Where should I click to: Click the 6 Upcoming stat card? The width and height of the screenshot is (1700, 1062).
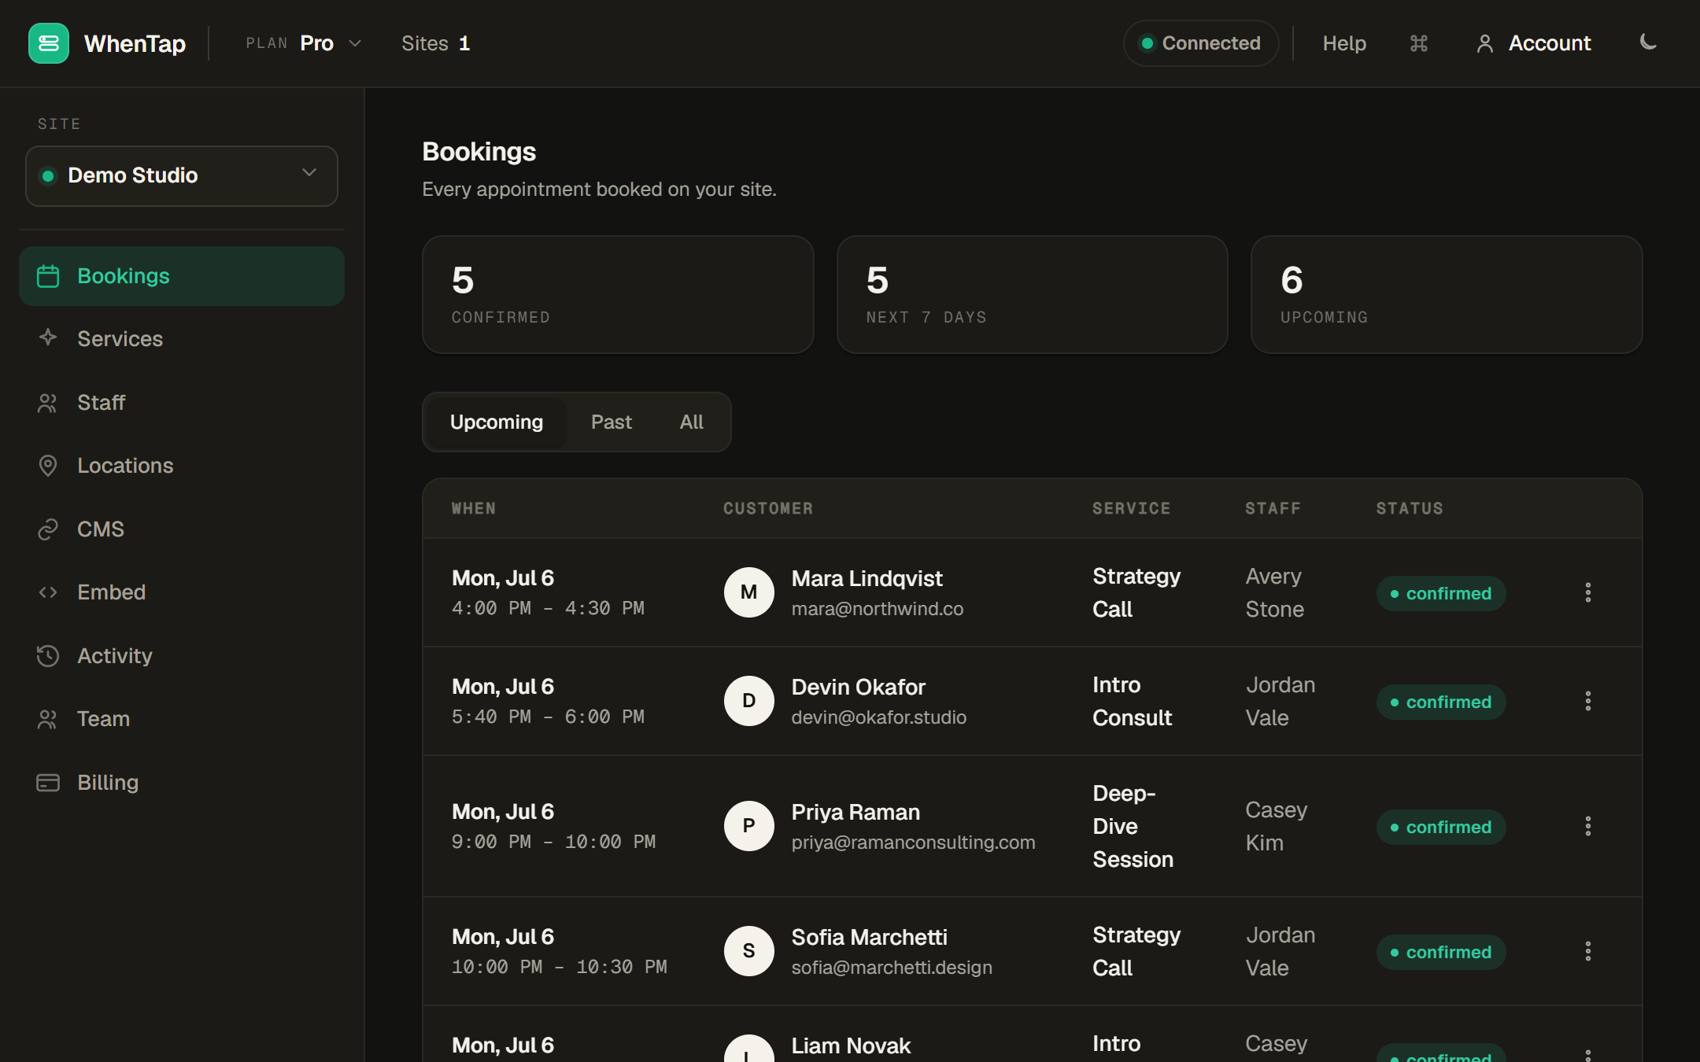[x=1447, y=295]
